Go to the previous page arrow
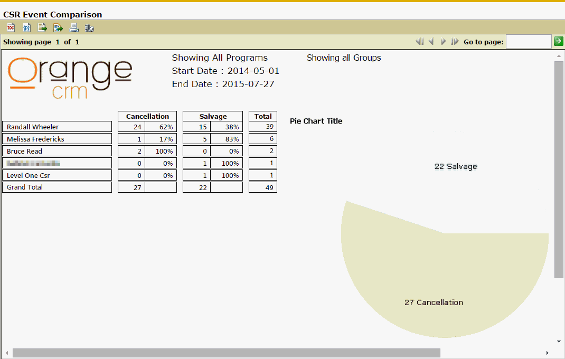 431,42
